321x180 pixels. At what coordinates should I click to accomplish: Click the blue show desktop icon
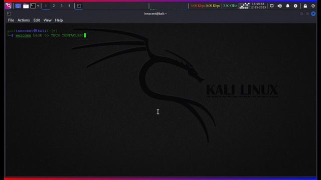(18, 6)
